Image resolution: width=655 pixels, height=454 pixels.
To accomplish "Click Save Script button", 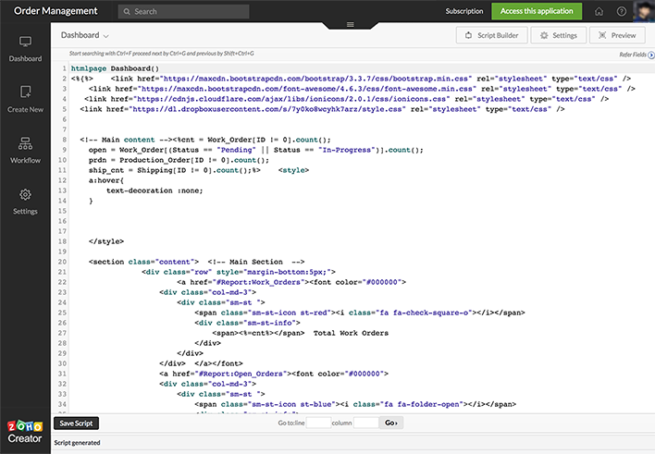I will pyautogui.click(x=76, y=423).
